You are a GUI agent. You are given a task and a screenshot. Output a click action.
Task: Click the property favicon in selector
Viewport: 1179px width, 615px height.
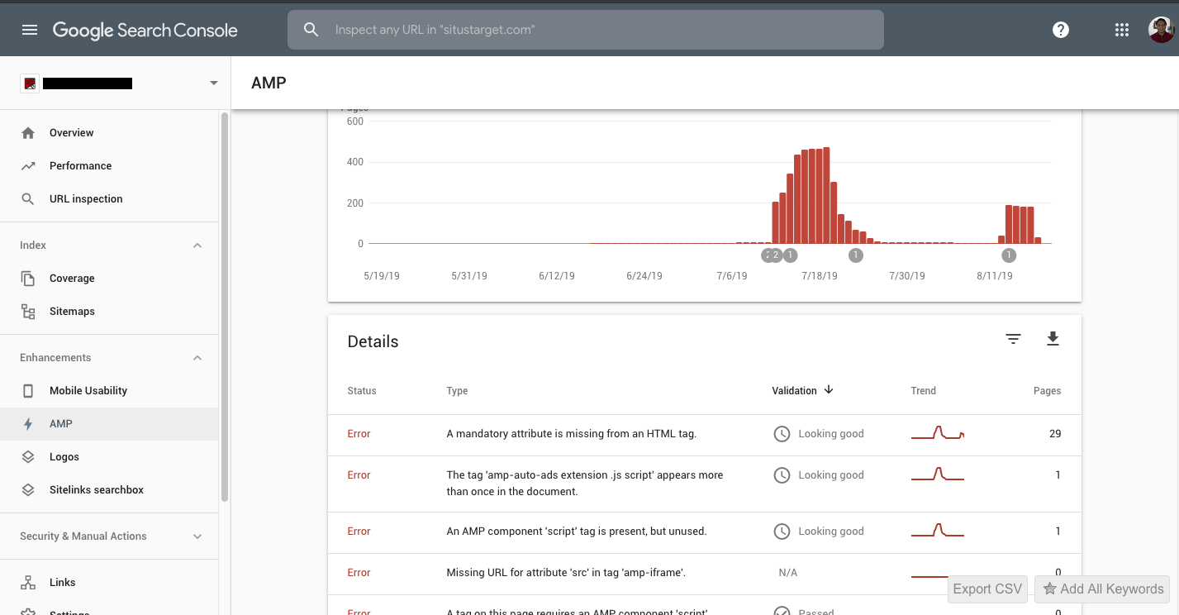pos(30,83)
